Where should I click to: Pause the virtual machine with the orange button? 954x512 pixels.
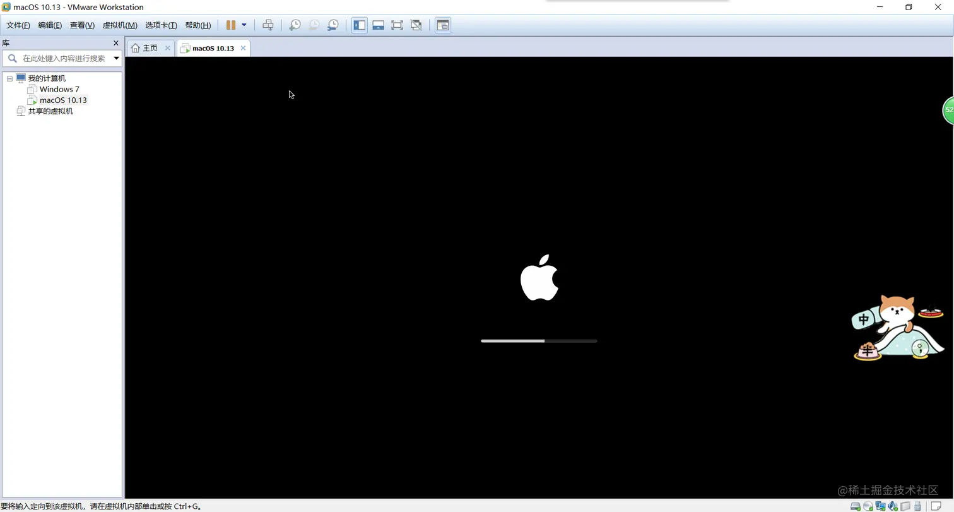[231, 25]
